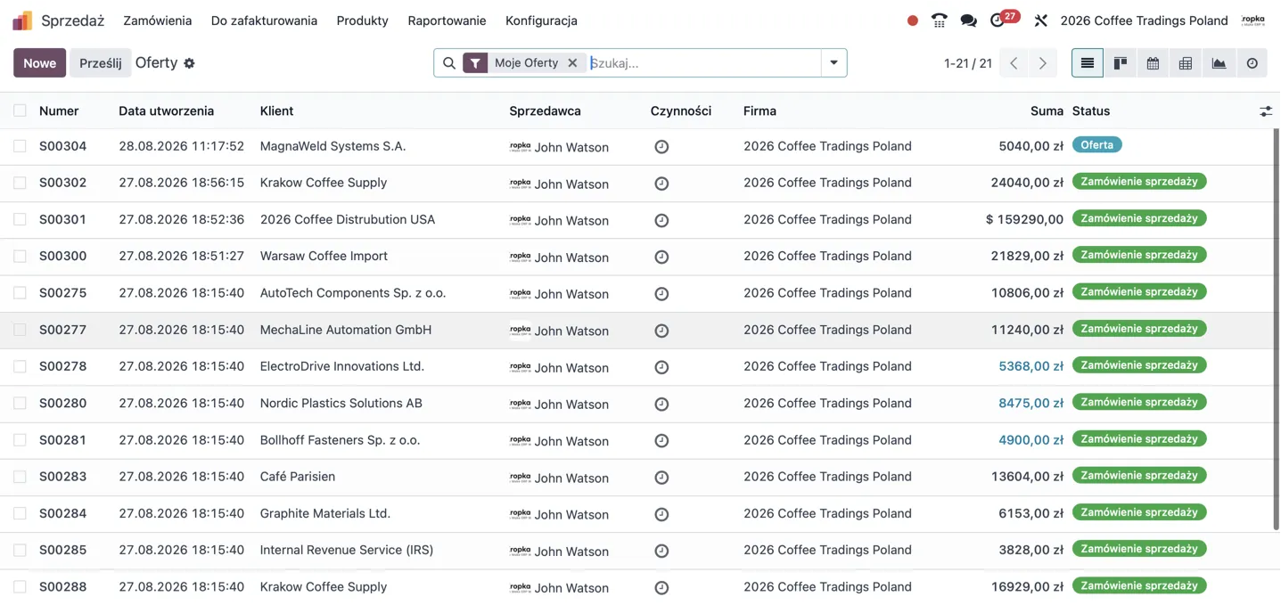
Task: Tick the checkbox for S00281
Action: (x=20, y=440)
